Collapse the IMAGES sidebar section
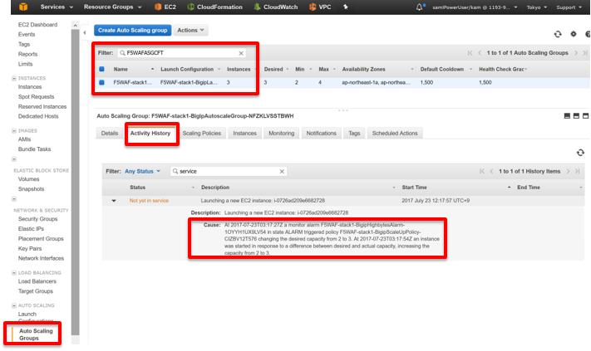 [14, 131]
